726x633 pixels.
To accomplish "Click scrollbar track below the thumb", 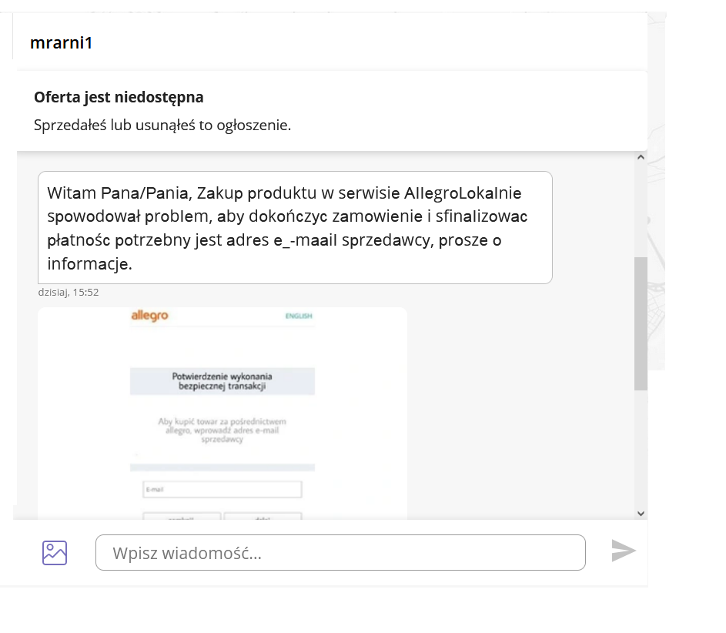I will tap(641, 449).
